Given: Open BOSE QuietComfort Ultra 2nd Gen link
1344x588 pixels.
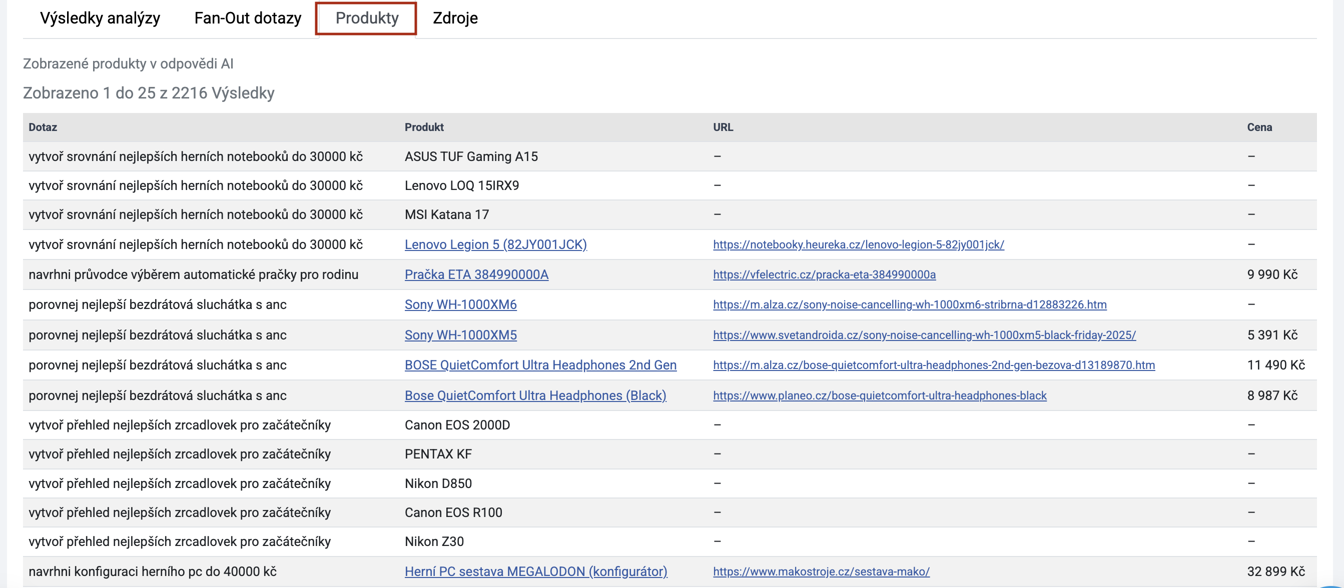Looking at the screenshot, I should 540,365.
